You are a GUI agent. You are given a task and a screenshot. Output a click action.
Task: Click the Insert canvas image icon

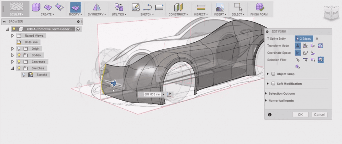click(x=219, y=7)
